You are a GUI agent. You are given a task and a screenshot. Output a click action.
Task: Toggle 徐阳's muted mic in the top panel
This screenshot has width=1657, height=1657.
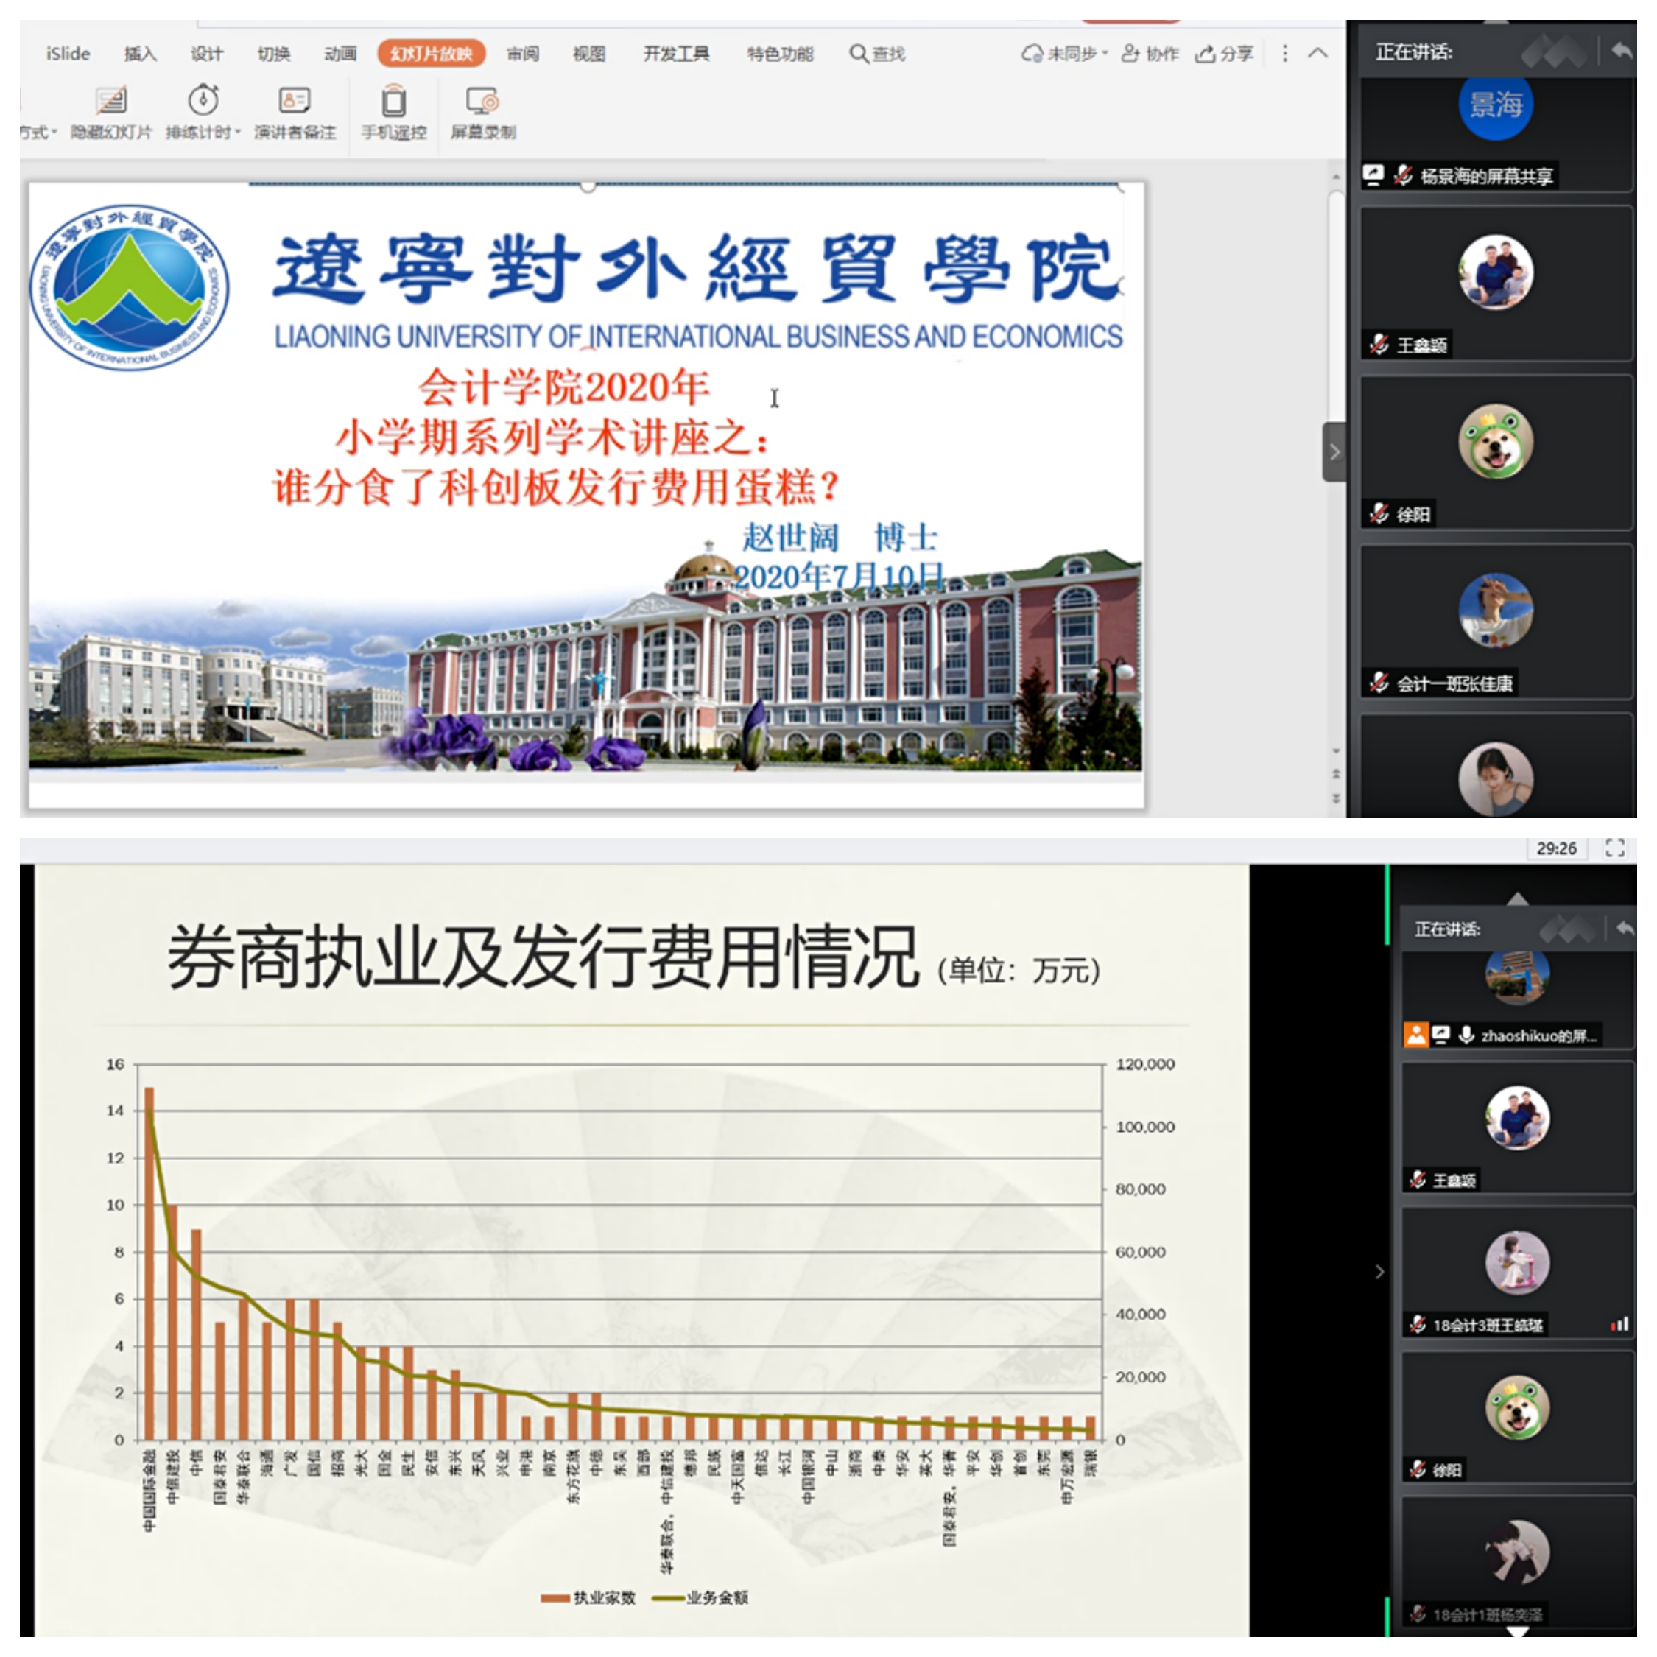pos(1379,514)
